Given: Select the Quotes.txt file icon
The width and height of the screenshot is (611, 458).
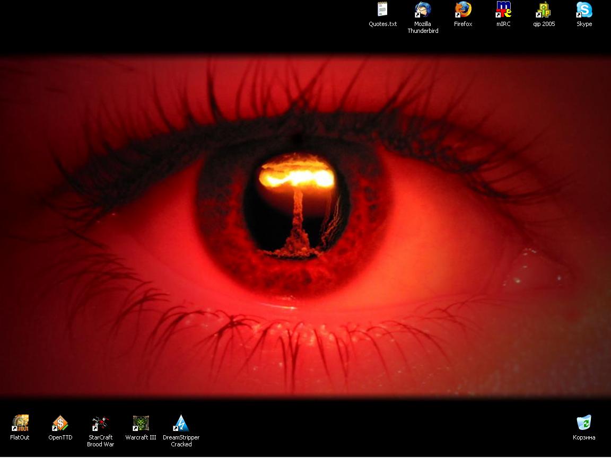Looking at the screenshot, I should click(x=382, y=10).
